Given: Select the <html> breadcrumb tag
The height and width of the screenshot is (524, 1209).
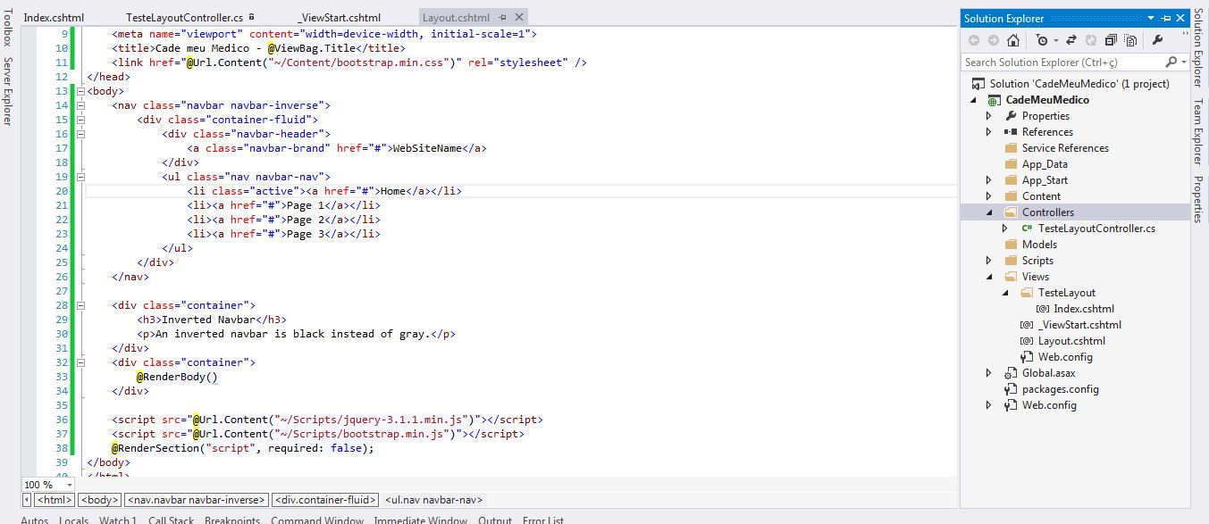Looking at the screenshot, I should click(x=55, y=500).
